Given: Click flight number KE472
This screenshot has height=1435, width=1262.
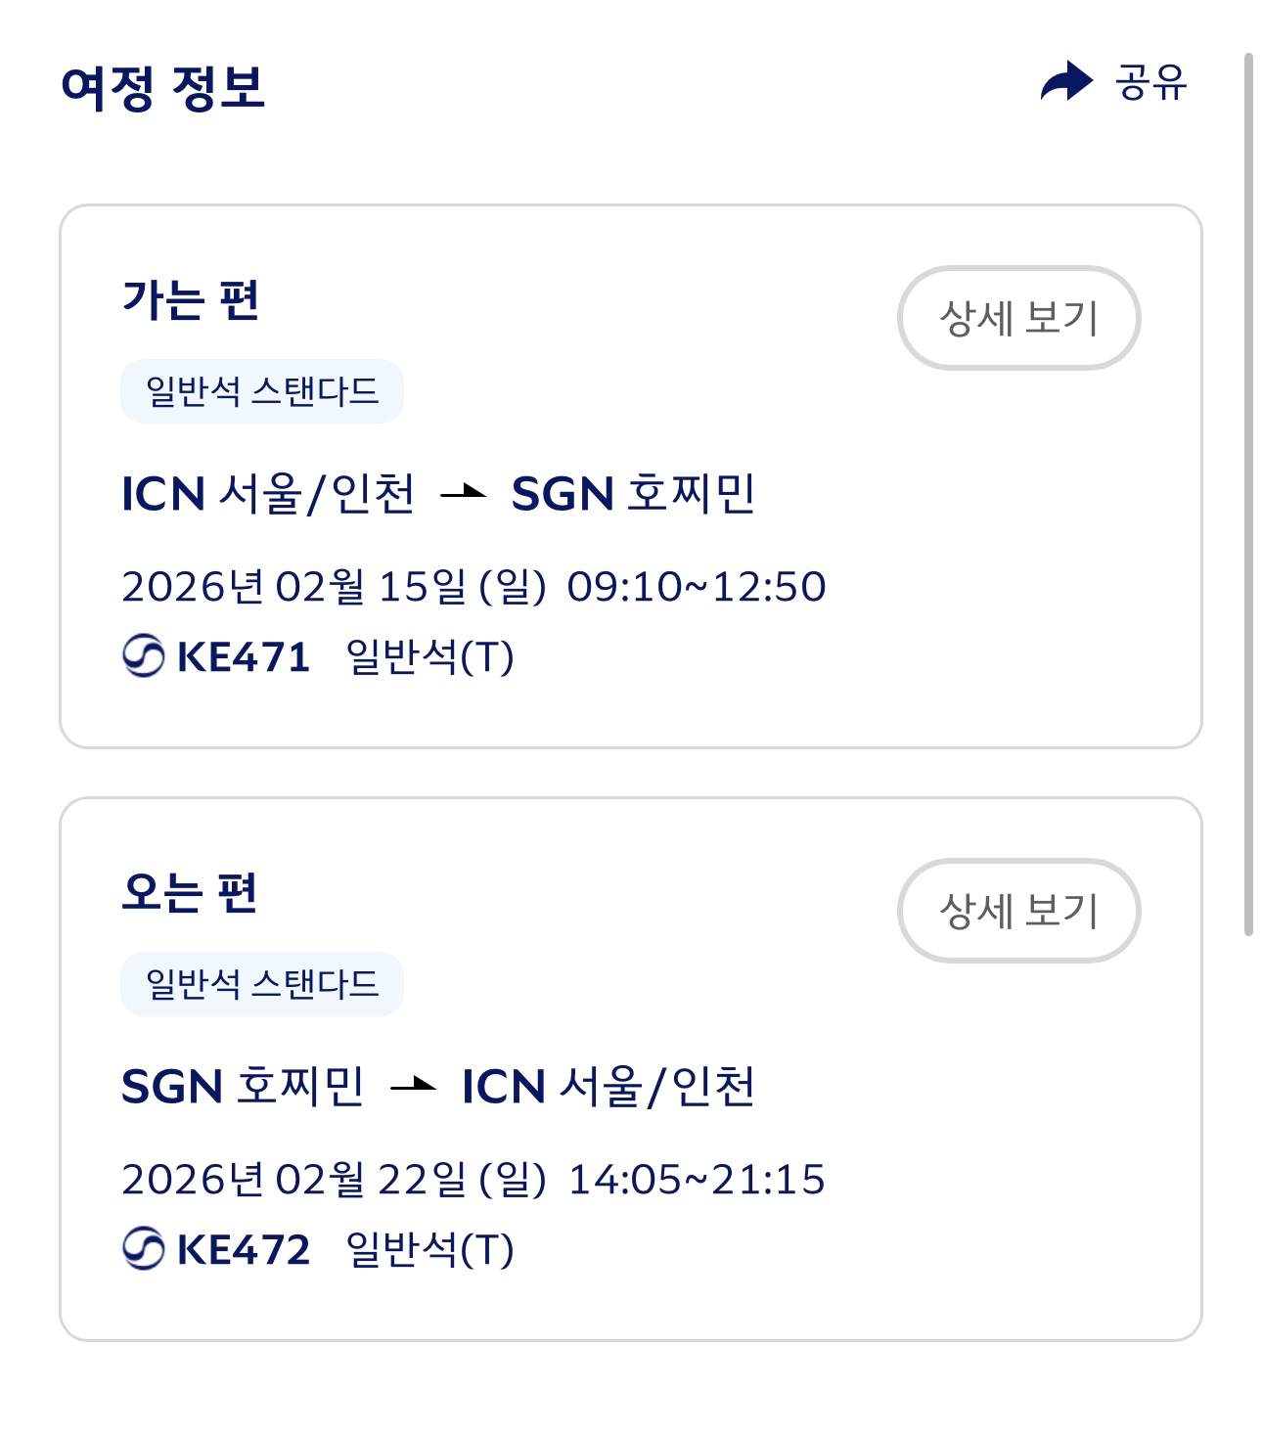Looking at the screenshot, I should 244,1250.
